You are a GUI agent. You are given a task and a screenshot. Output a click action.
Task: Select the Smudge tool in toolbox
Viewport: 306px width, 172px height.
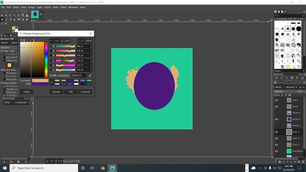(19, 20)
